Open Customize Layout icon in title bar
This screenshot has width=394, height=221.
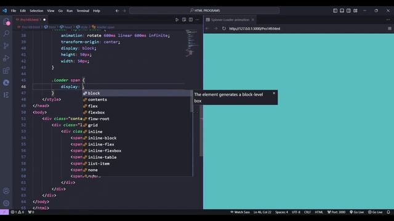(x=356, y=11)
